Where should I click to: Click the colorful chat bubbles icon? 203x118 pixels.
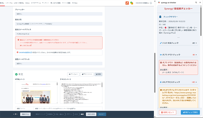[132, 3]
